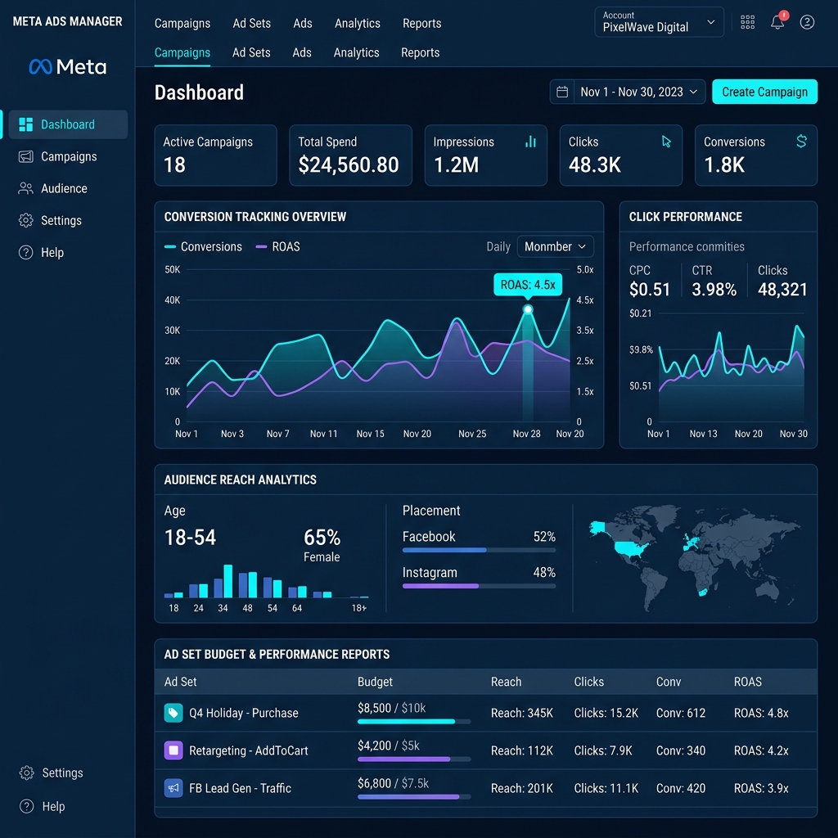
Task: Open Ad Sets in the top menu row
Action: tap(252, 24)
